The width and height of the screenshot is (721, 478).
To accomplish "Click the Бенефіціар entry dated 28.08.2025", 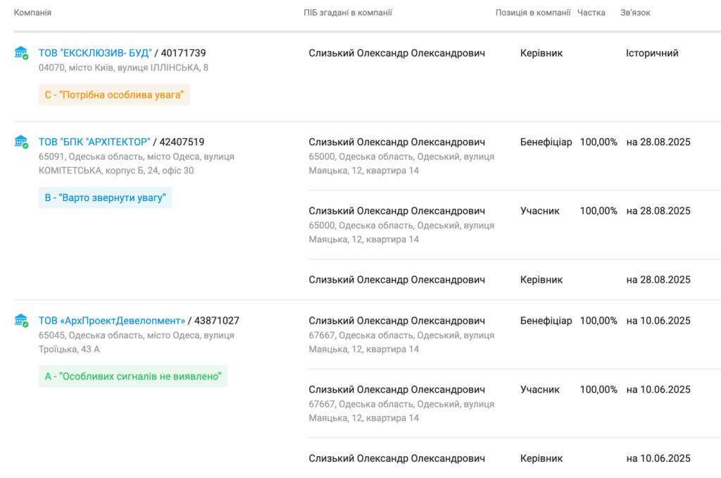I will point(546,142).
